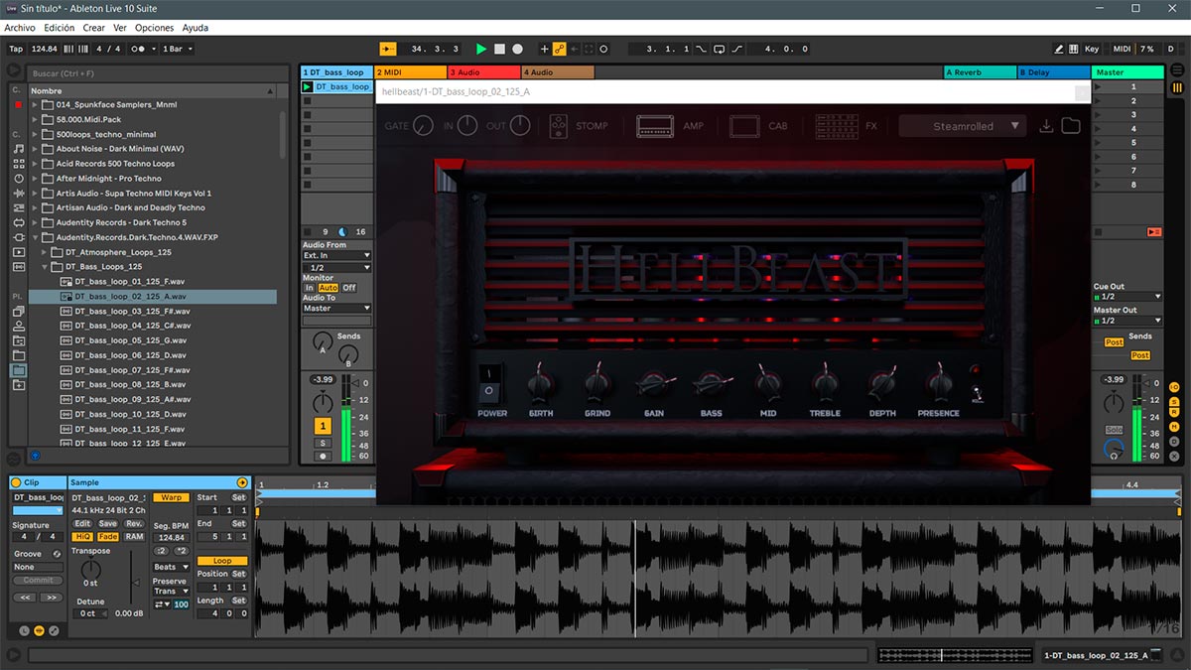Click the *2 double tempo button
1191x670 pixels.
click(x=181, y=550)
